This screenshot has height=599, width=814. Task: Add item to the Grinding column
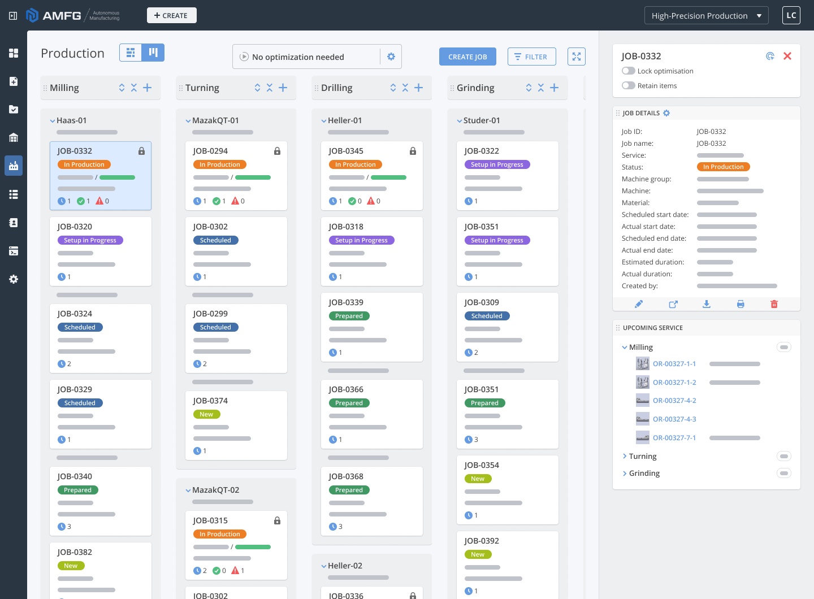[555, 88]
